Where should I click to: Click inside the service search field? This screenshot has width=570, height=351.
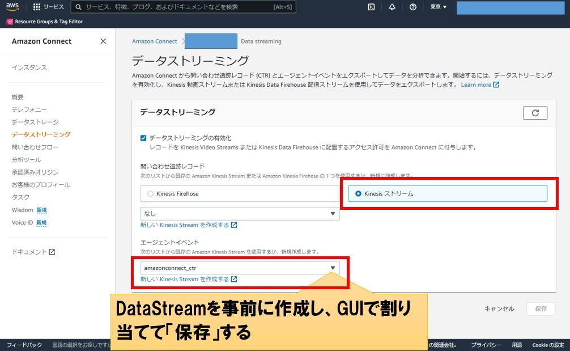point(170,7)
